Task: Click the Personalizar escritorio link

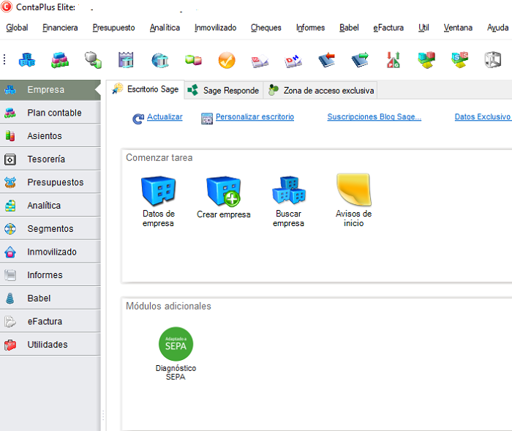Action: [255, 117]
